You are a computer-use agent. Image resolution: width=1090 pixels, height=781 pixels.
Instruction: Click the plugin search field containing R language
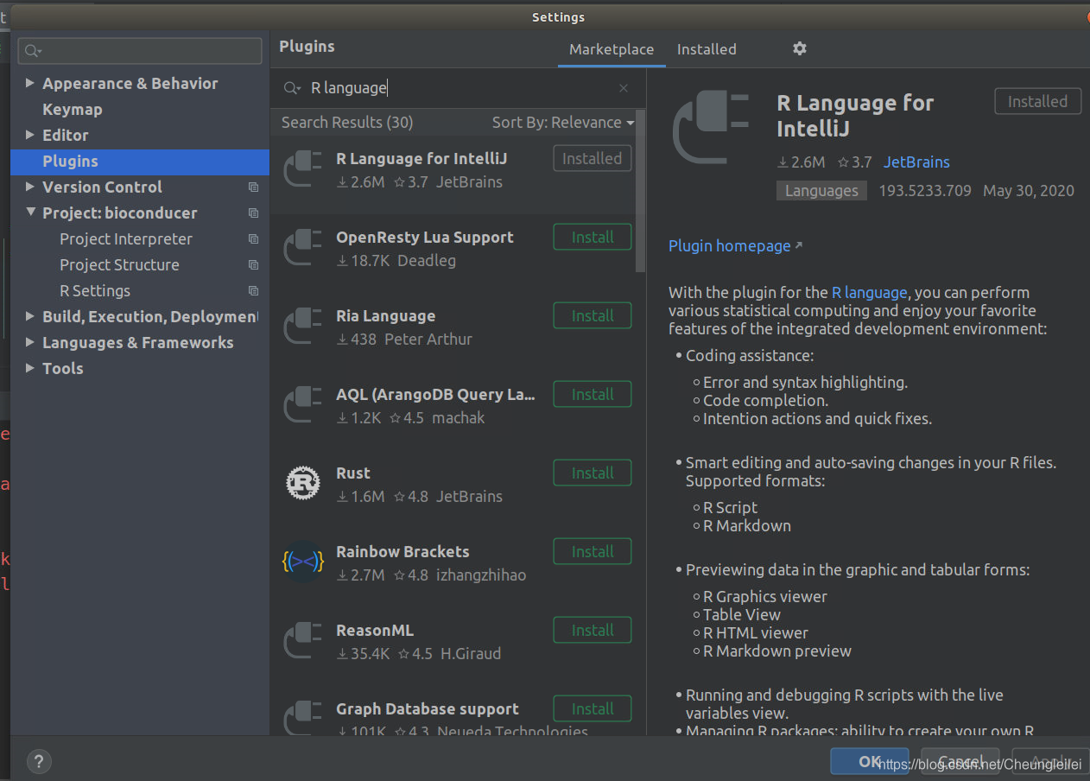tap(458, 88)
